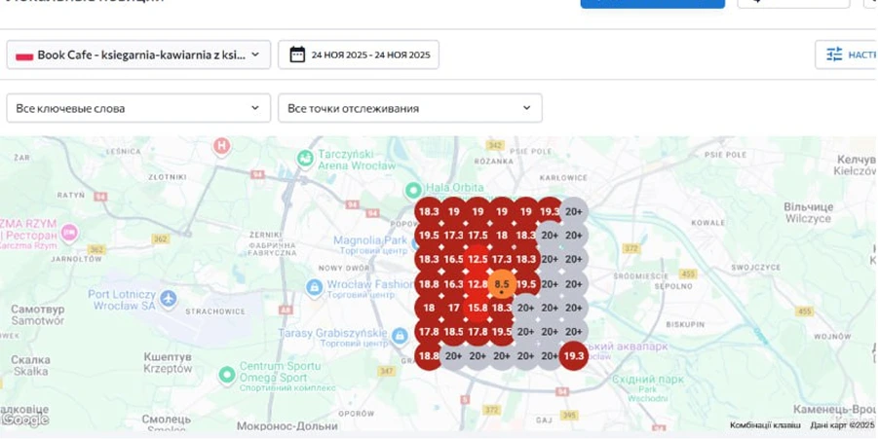Expand the Все точки отслеживания dropdown
Image resolution: width=879 pixels, height=439 pixels.
point(410,108)
